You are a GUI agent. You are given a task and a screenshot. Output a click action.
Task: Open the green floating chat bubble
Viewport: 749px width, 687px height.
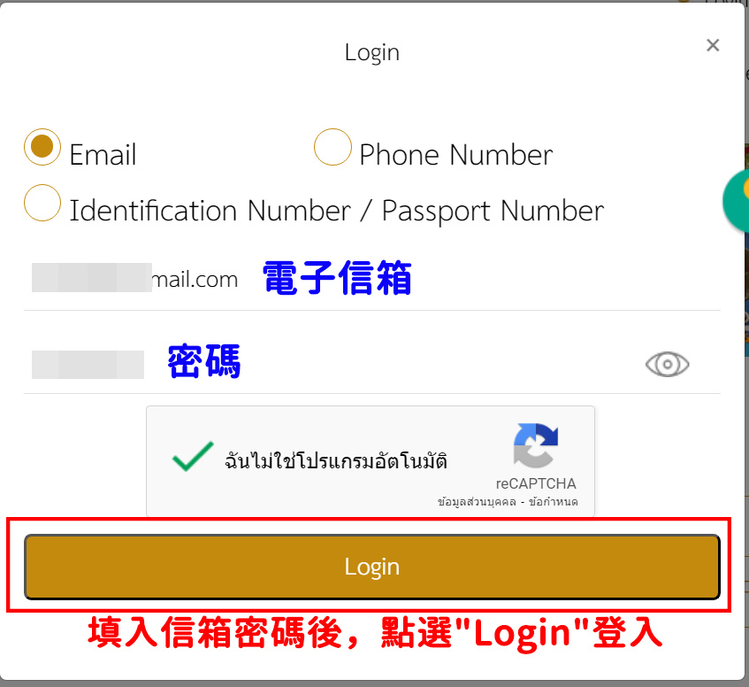pyautogui.click(x=737, y=201)
